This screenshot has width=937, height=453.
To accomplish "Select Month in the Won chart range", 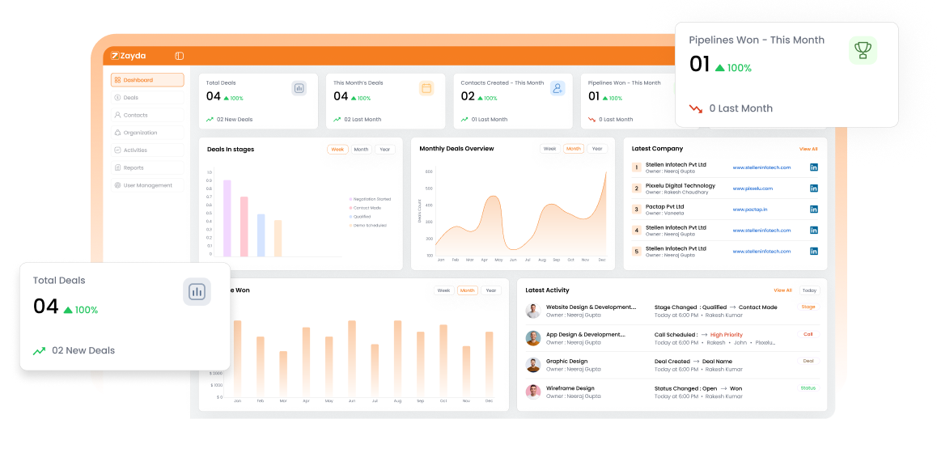I will pyautogui.click(x=468, y=290).
